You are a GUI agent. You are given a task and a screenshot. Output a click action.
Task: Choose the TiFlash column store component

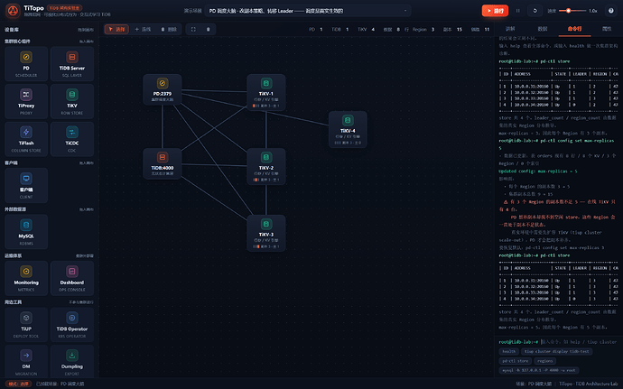pyautogui.click(x=26, y=139)
